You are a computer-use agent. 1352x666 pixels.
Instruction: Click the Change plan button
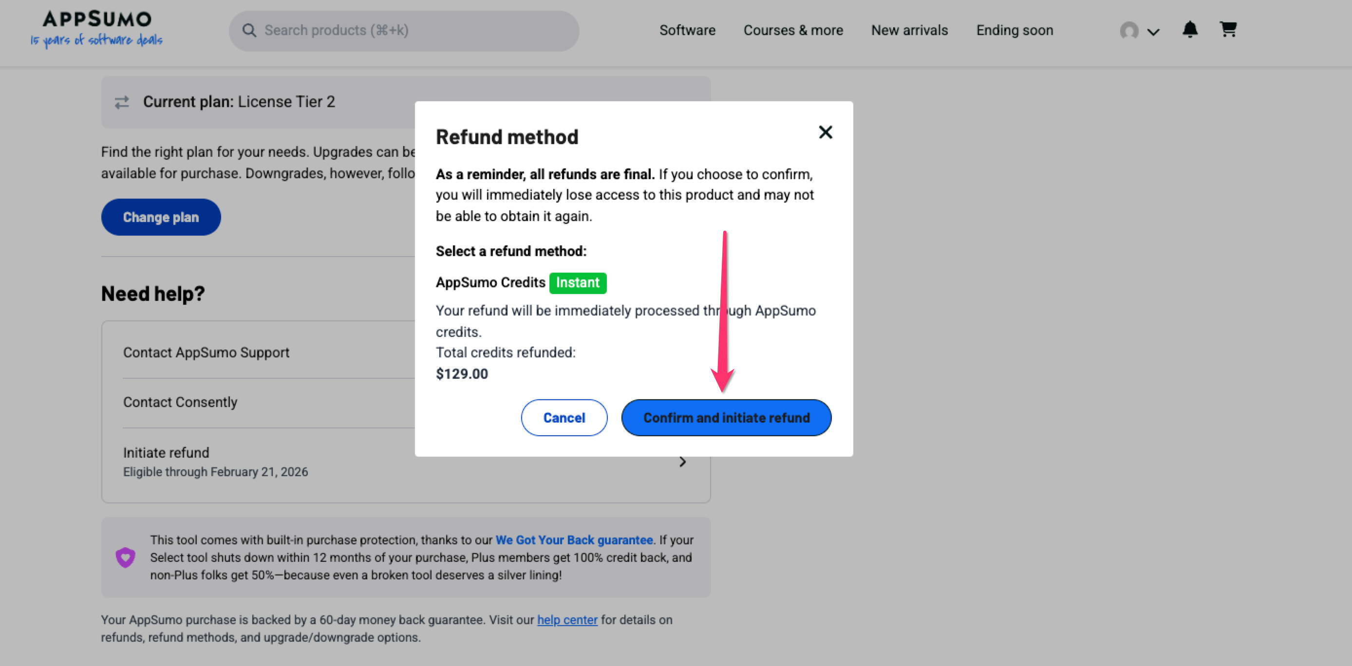[161, 217]
